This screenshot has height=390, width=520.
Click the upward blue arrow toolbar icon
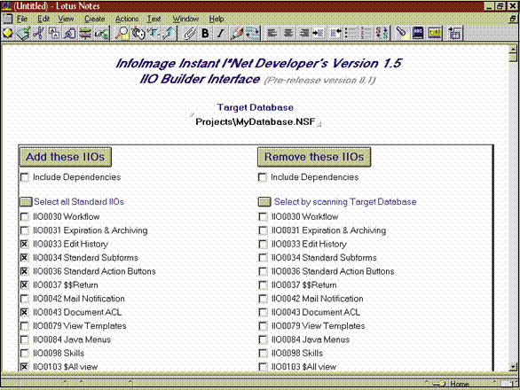[x=169, y=33]
